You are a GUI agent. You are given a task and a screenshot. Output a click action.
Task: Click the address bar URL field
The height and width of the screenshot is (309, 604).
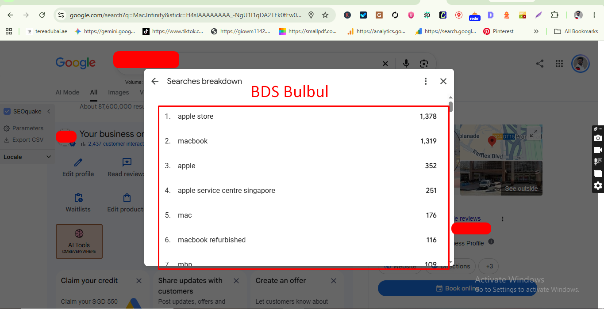pyautogui.click(x=186, y=15)
